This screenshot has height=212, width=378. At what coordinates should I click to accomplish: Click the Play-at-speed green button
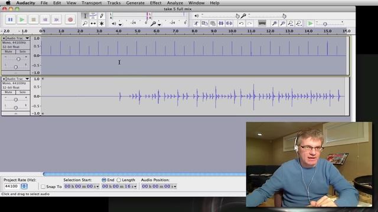tap(311, 24)
